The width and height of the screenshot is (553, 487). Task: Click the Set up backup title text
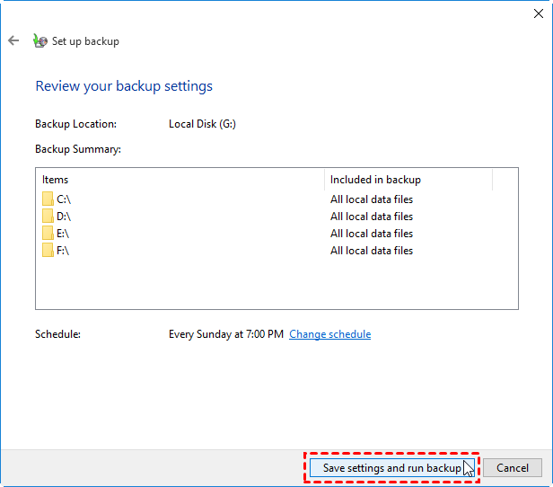[x=85, y=41]
